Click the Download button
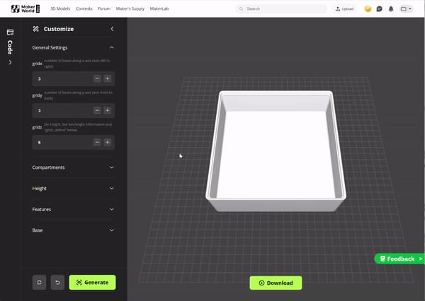This screenshot has width=425, height=301. coord(276,283)
